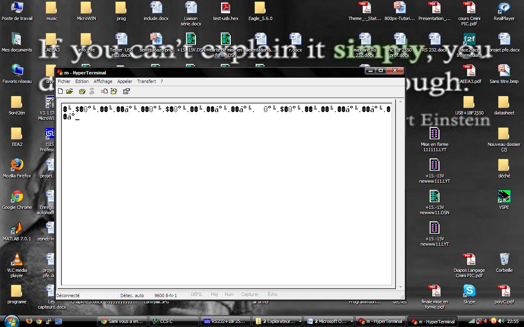Screen dimensions: 524x327
Task: Select the MicroWIN folder icon
Action: [x=86, y=11]
